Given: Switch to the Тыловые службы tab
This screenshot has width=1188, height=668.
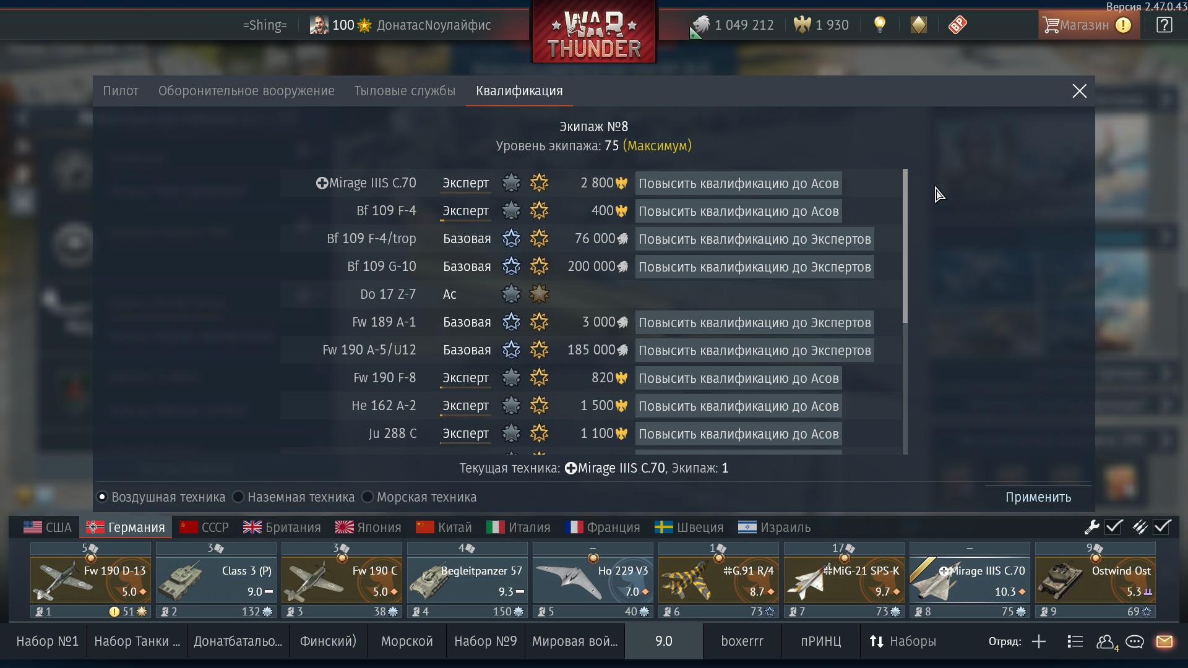Looking at the screenshot, I should coord(405,91).
